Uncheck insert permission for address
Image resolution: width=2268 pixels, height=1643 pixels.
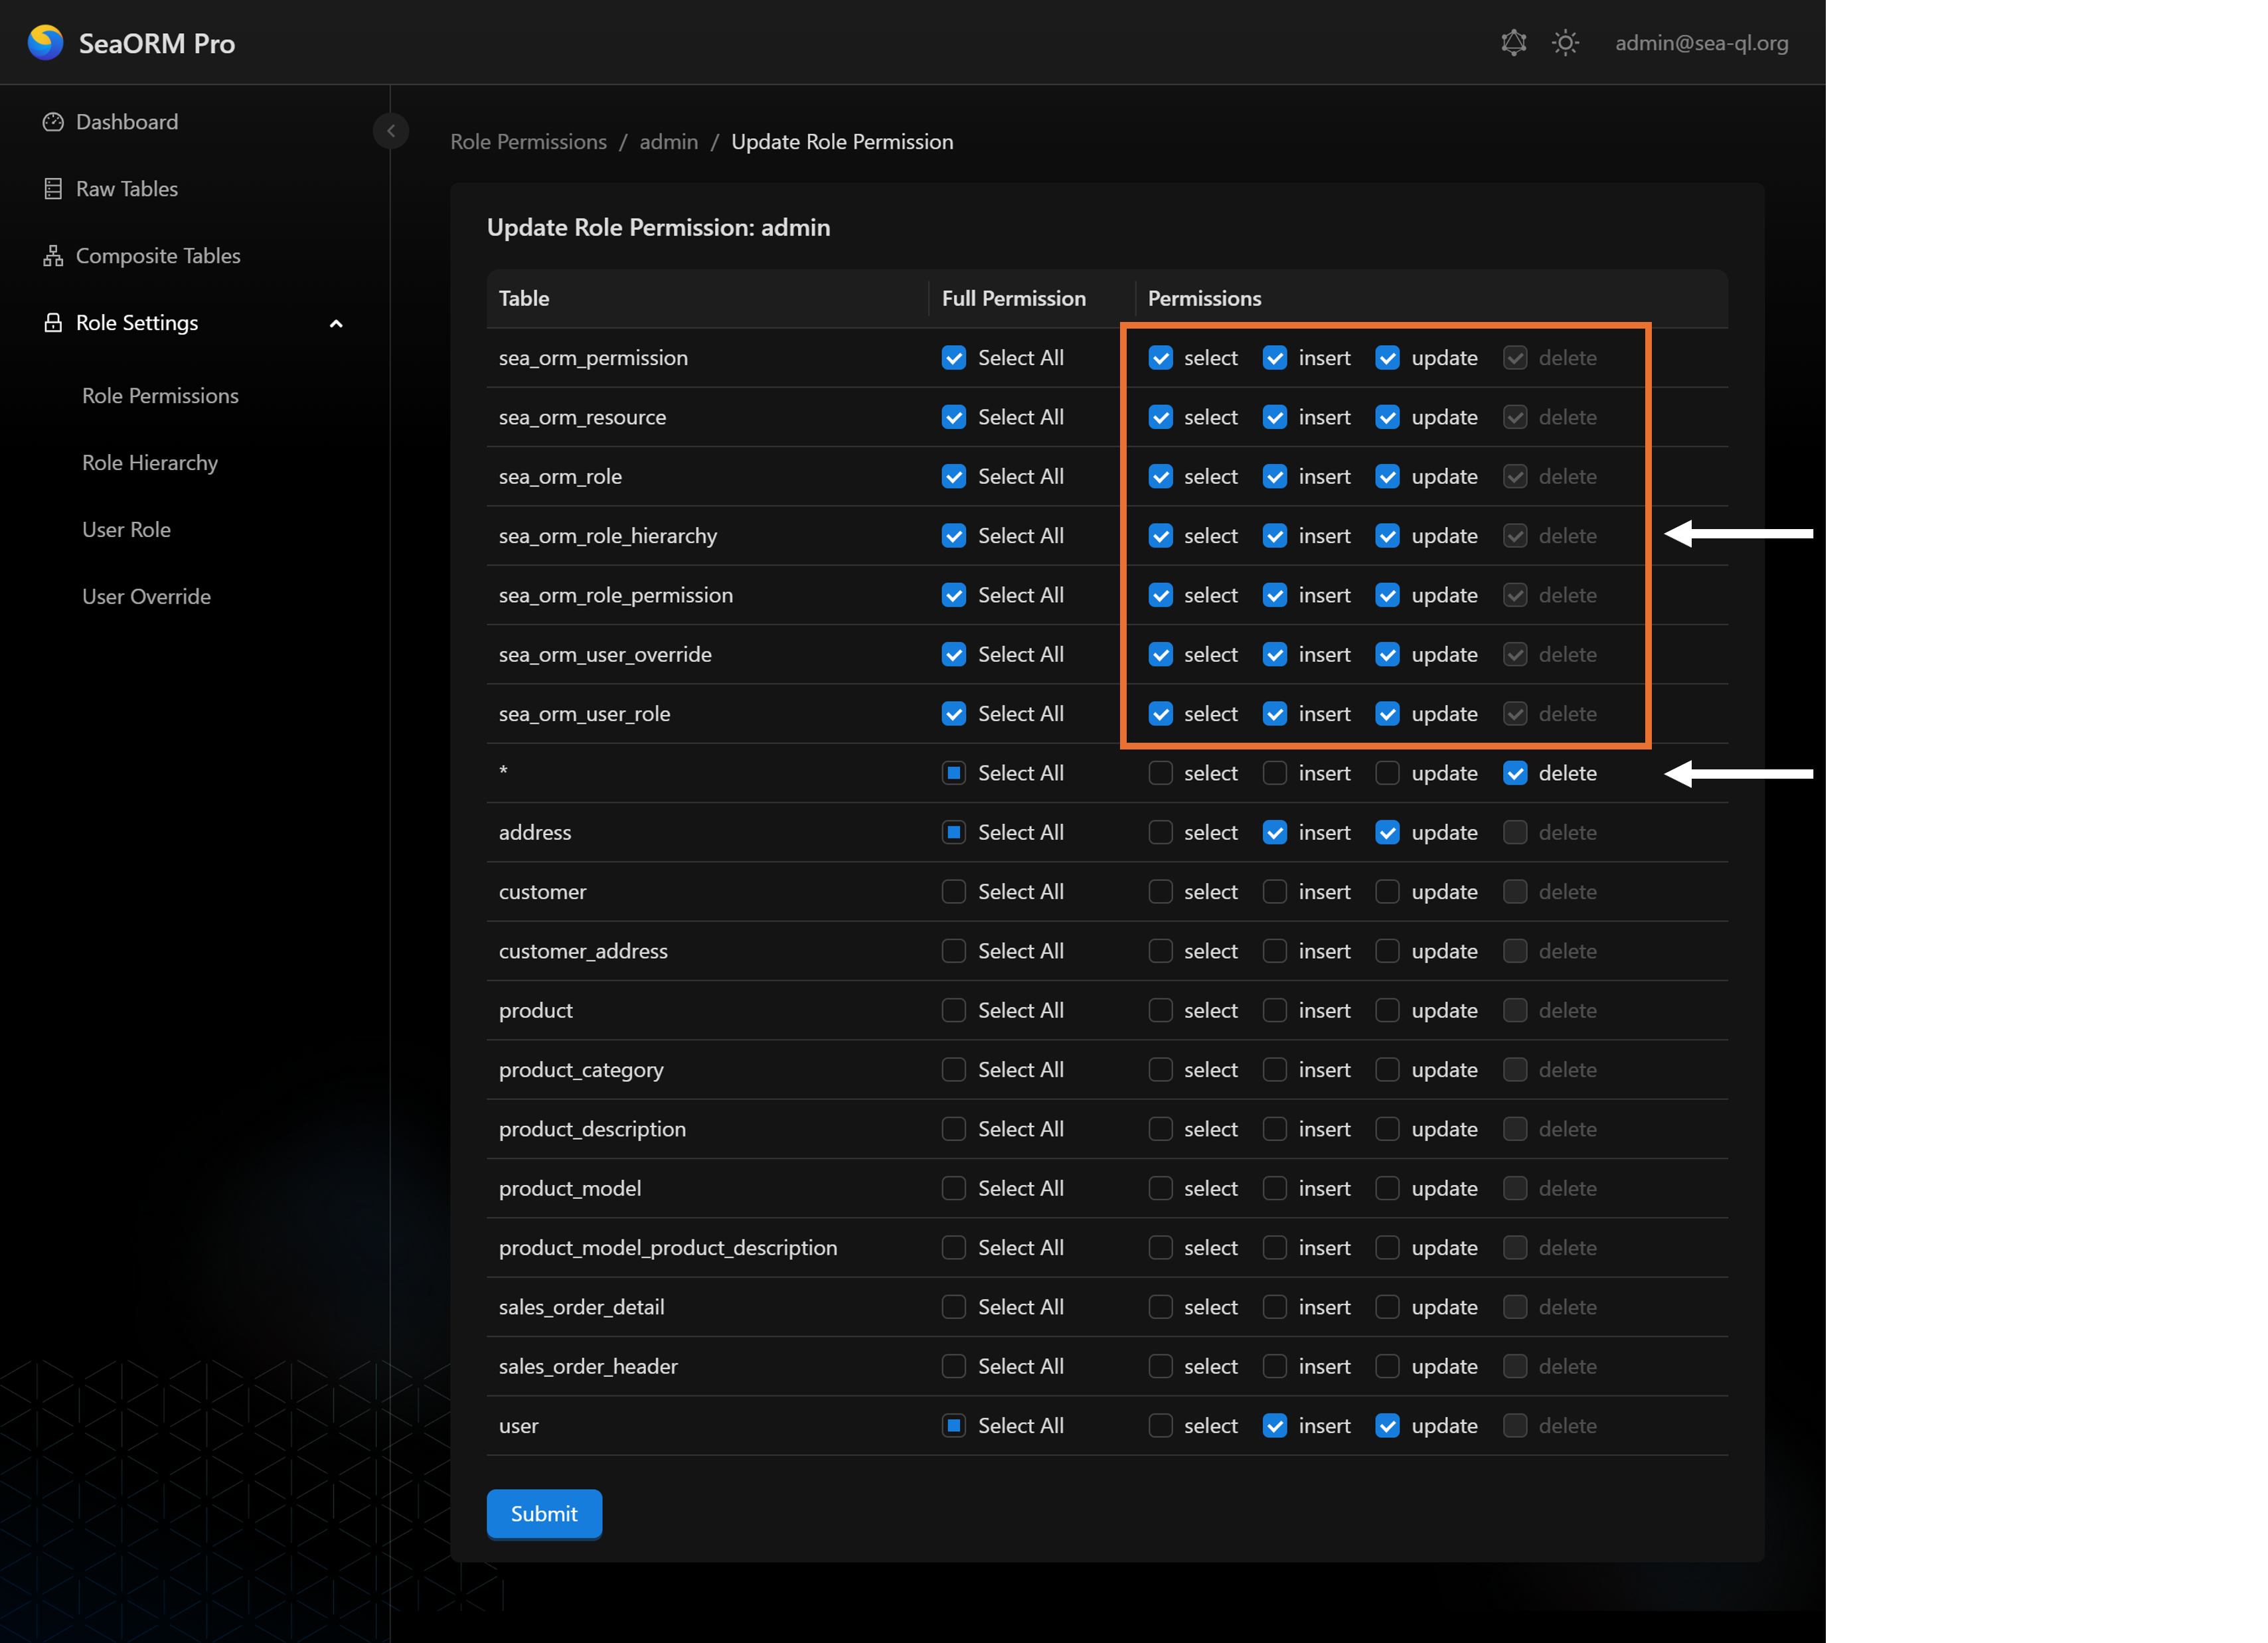(x=1274, y=832)
